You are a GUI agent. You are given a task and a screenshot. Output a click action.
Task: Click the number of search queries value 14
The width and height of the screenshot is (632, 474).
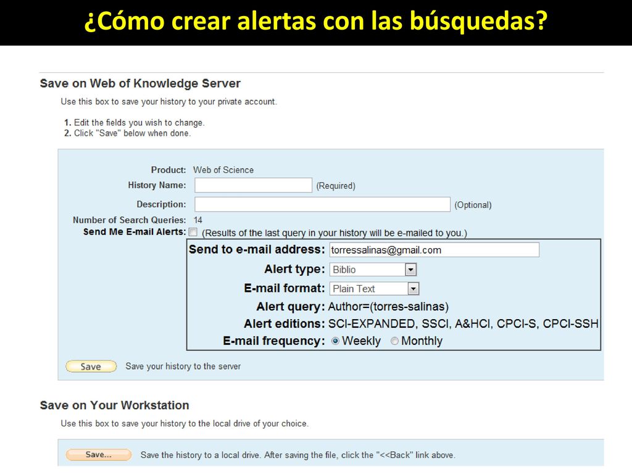pos(198,220)
